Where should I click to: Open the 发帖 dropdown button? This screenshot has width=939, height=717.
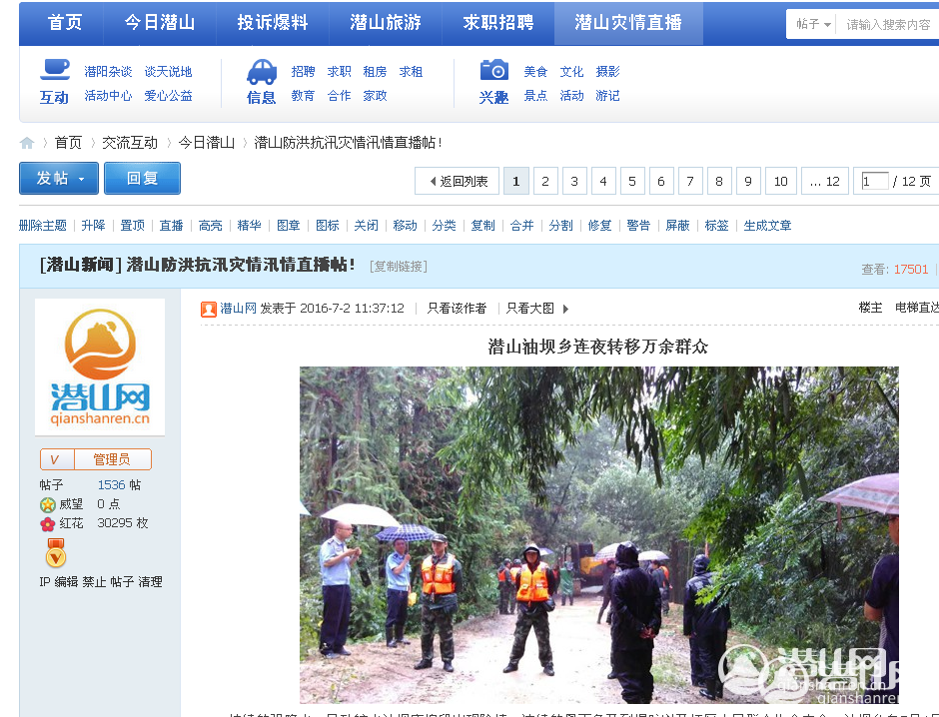point(59,179)
